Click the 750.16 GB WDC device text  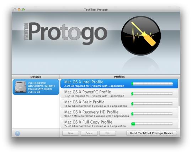point(42,87)
